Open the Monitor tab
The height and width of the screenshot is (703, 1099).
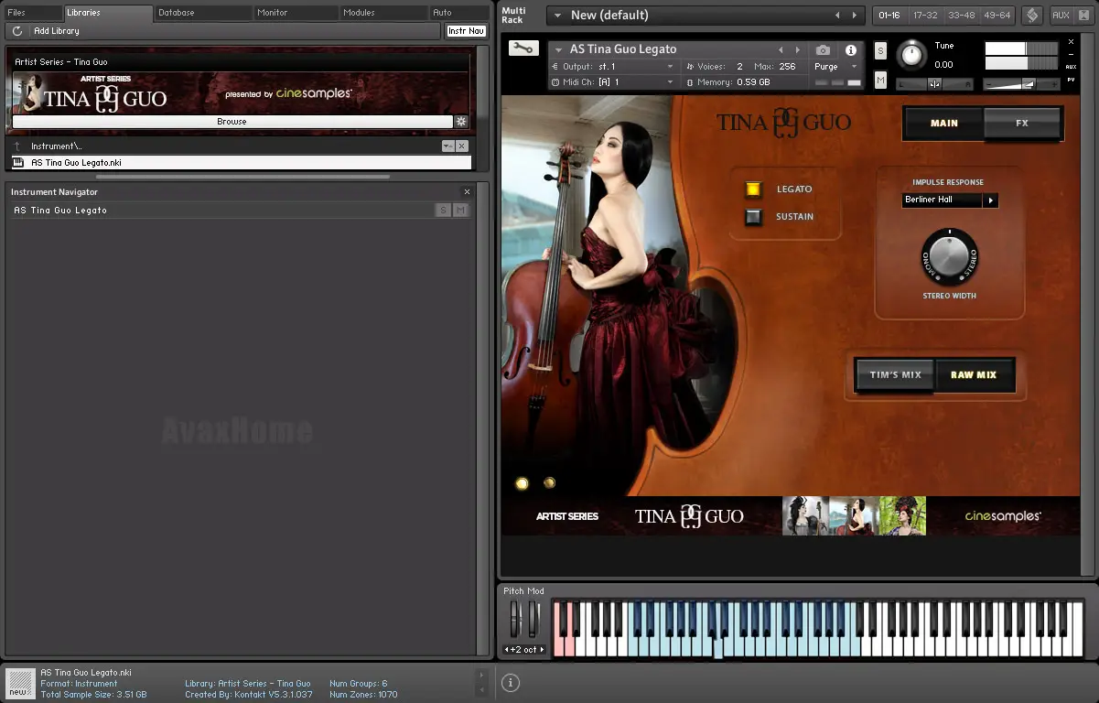pos(296,13)
